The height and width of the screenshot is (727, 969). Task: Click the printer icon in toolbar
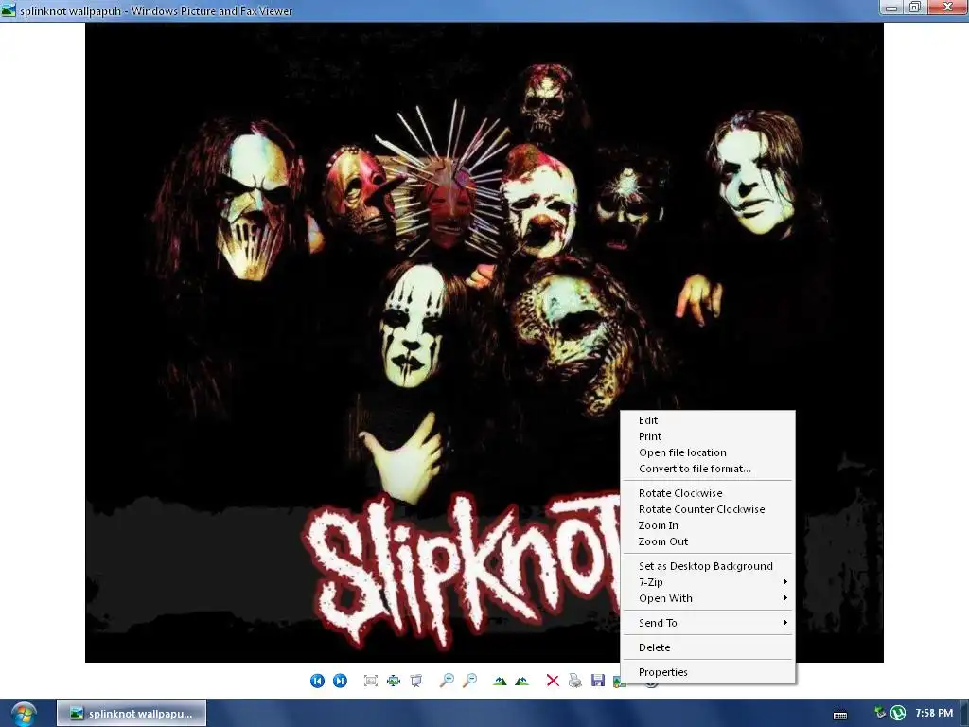575,681
